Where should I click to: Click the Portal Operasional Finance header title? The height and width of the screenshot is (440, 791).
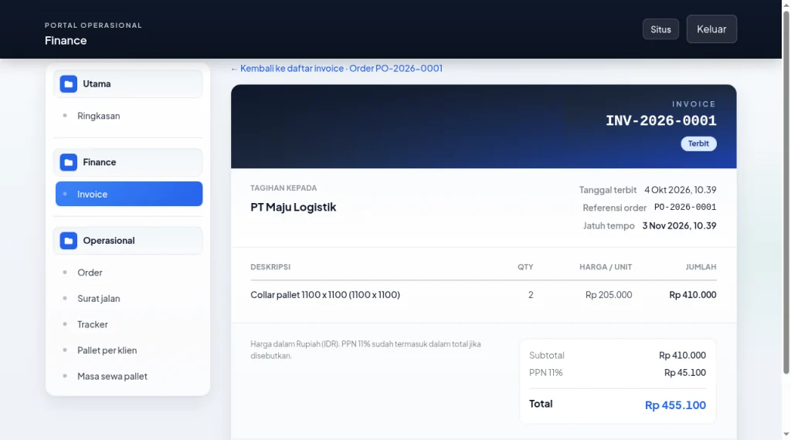click(93, 34)
